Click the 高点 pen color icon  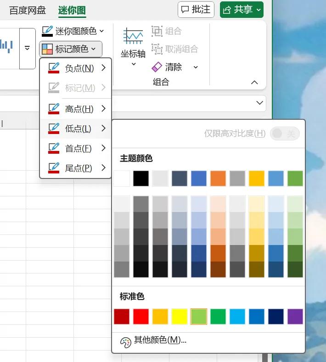click(54, 108)
